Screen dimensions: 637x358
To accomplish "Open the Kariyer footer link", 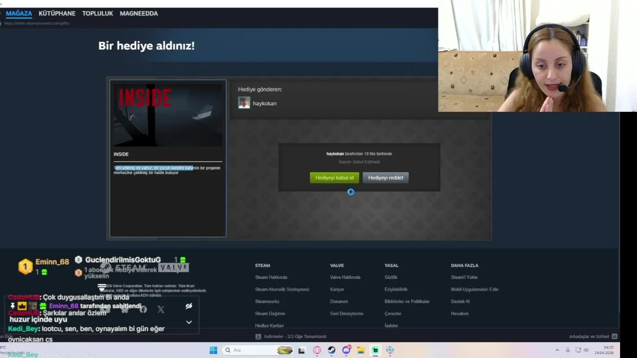I will [x=337, y=289].
